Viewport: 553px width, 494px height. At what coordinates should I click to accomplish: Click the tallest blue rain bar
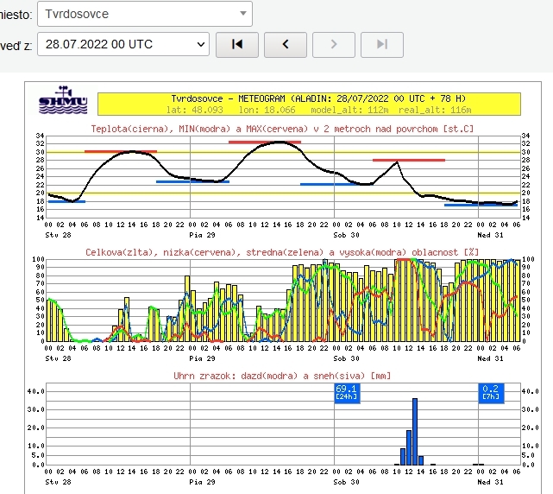415,431
